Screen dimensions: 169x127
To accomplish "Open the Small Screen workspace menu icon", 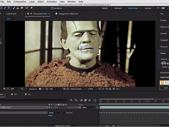I will pyautogui.click(x=140, y=8).
